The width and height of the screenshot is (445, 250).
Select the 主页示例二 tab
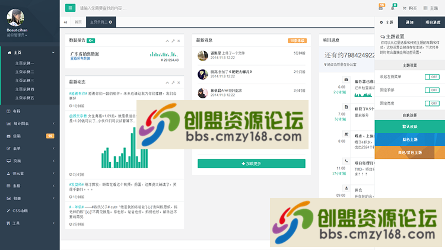tap(101, 22)
